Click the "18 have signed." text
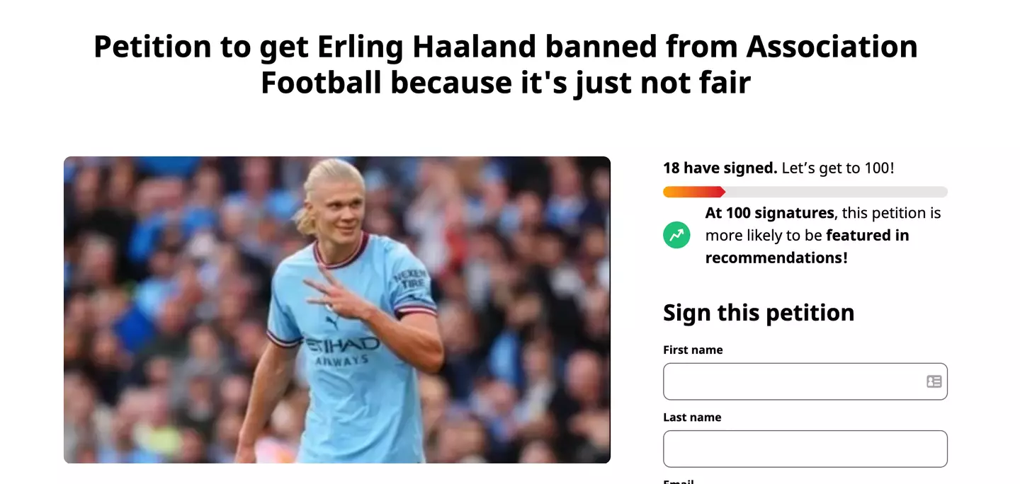The image size is (1020, 484). coord(720,168)
